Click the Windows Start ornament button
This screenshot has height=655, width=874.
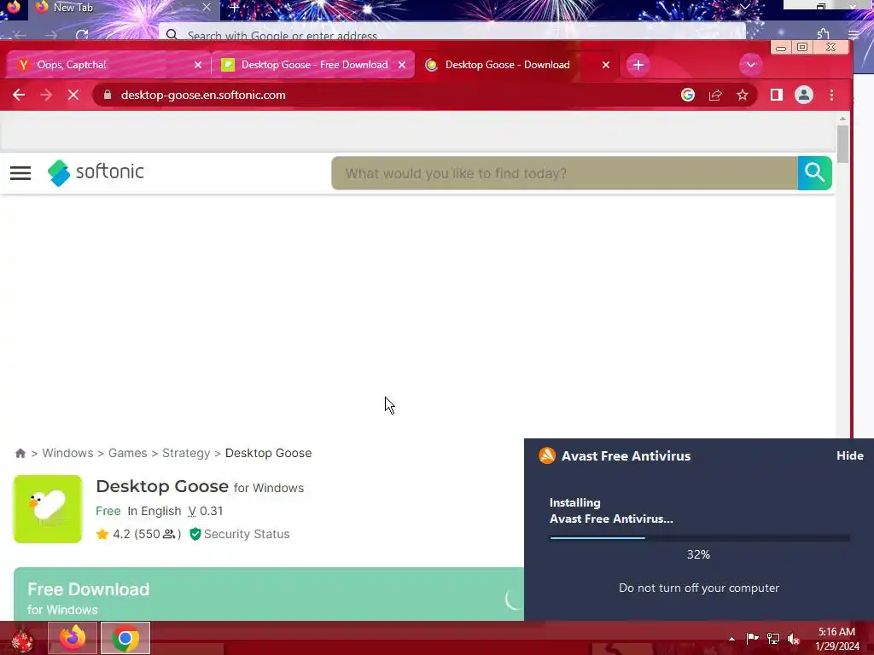pyautogui.click(x=21, y=640)
